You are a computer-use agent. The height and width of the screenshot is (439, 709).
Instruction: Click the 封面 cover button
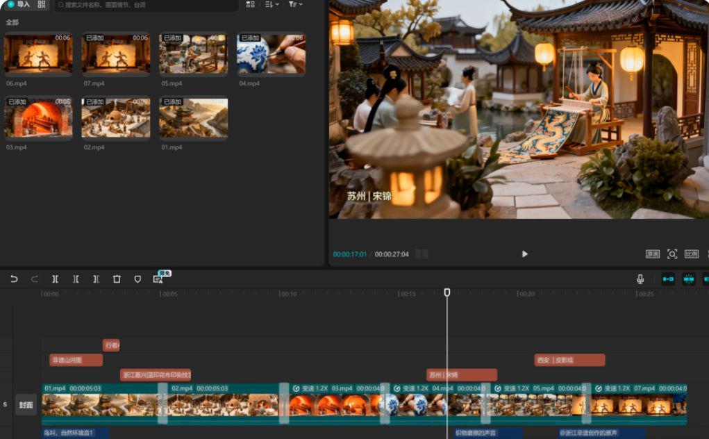click(x=26, y=405)
